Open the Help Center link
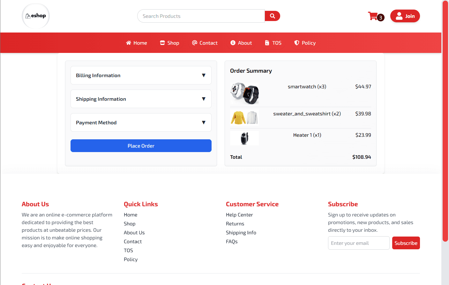This screenshot has height=285, width=449. tap(239, 215)
